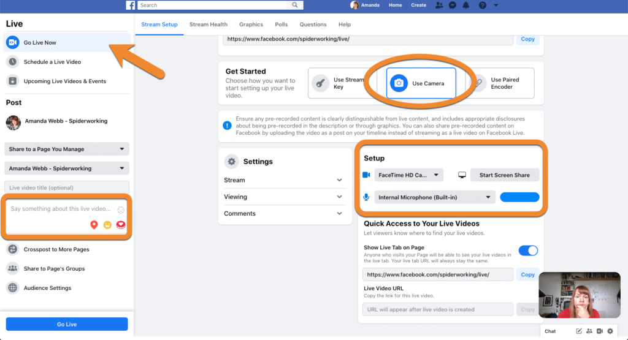Viewport: 628px width, 340px height.
Task: Click the Crosspost to More Pages icon
Action: pyautogui.click(x=13, y=249)
